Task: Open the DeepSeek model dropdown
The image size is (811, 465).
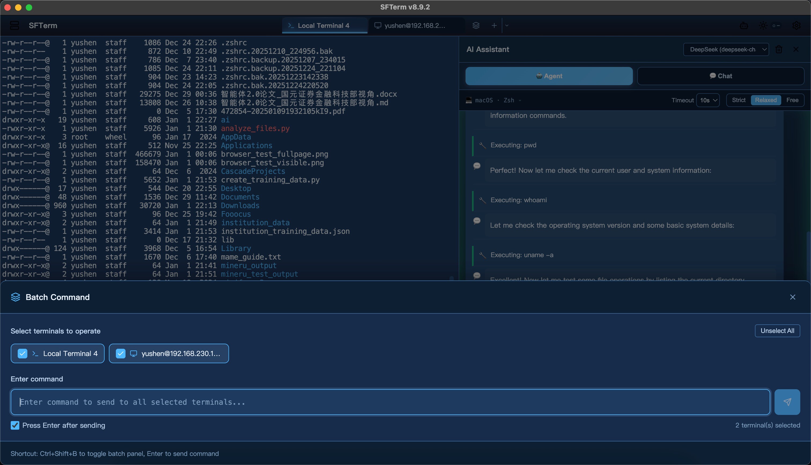Action: point(726,49)
